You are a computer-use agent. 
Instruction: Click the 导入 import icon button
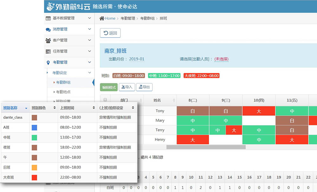tap(123, 87)
